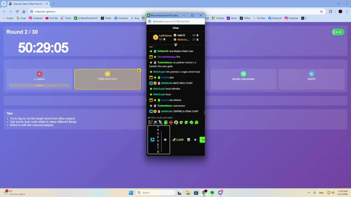Open the weather widget showing 6°C
351x197 pixels.
click(x=14, y=193)
